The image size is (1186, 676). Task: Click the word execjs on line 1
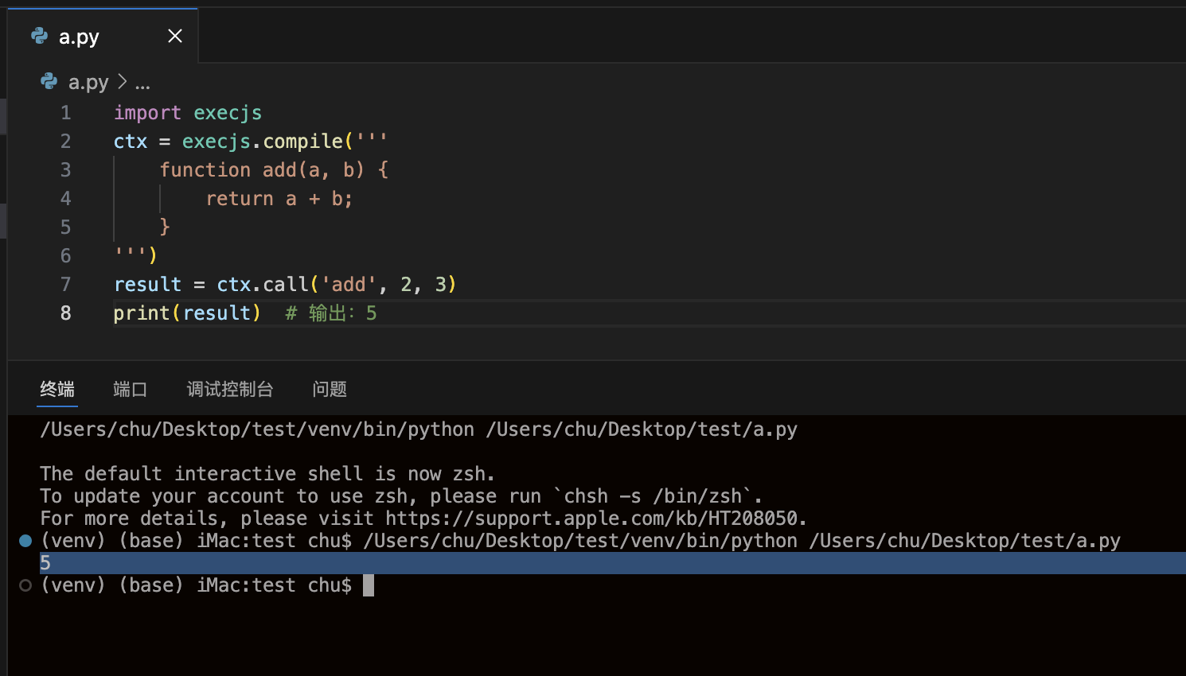point(227,112)
